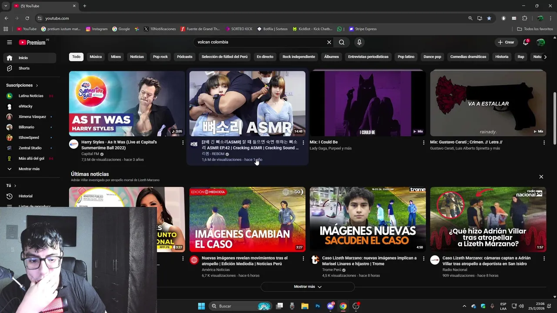Image resolution: width=557 pixels, height=313 pixels.
Task: Select the Álbumes filter chip
Action: pos(331,57)
